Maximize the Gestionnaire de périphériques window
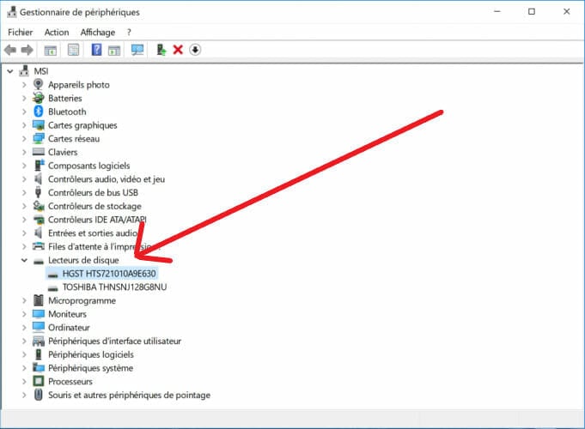The width and height of the screenshot is (585, 429). point(532,11)
